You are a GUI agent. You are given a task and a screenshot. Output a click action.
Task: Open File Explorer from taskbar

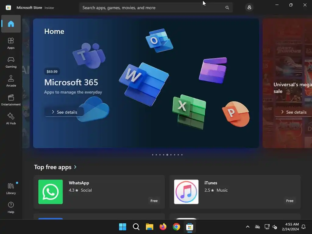[x=149, y=227]
